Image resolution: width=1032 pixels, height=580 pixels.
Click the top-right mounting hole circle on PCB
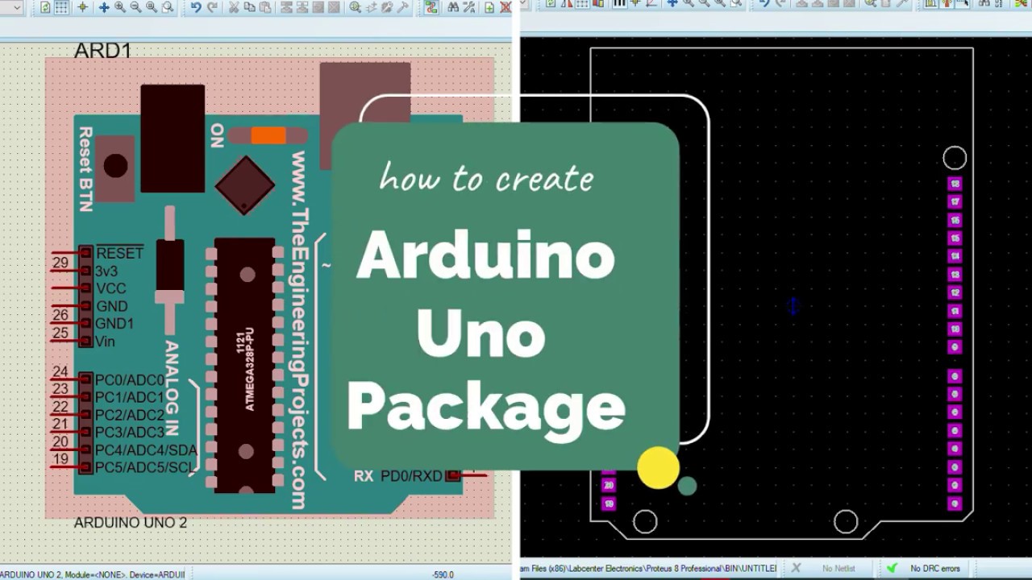[955, 158]
